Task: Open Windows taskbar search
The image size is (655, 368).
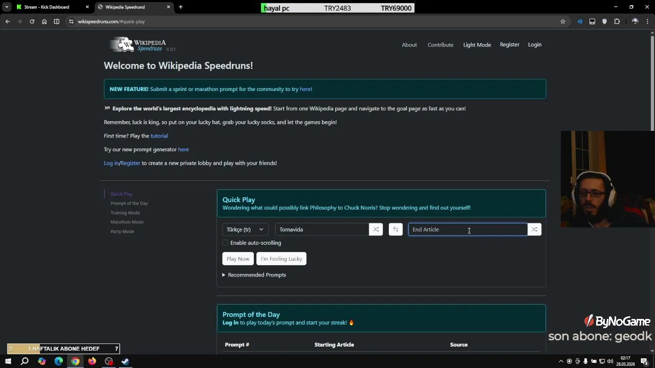Action: [x=25, y=361]
